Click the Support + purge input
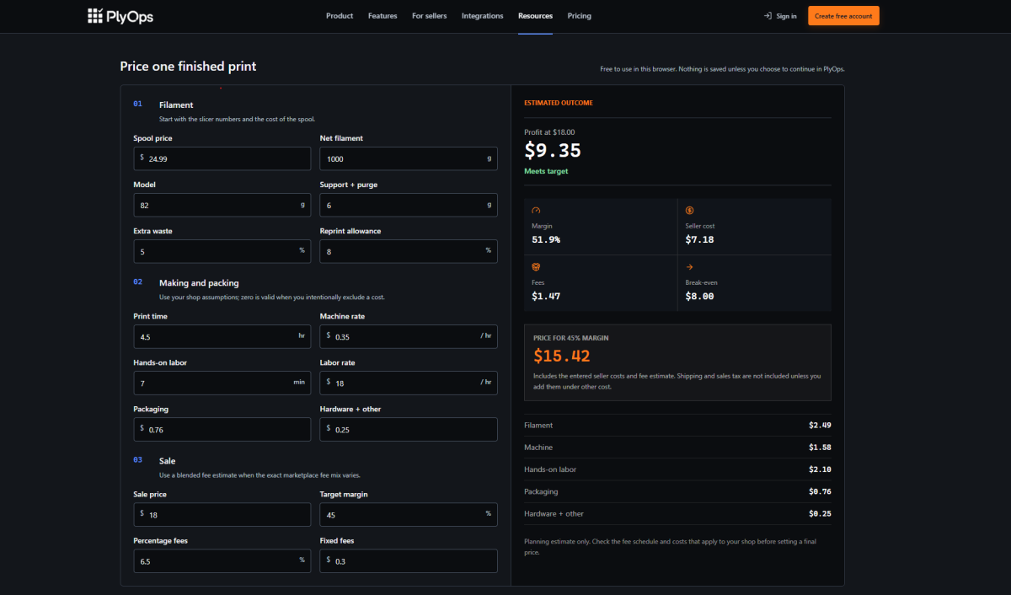The height and width of the screenshot is (595, 1011). pos(409,205)
